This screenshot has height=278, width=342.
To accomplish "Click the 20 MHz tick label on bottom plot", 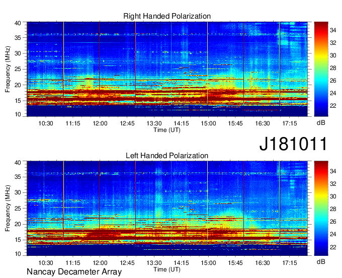I will [18, 224].
